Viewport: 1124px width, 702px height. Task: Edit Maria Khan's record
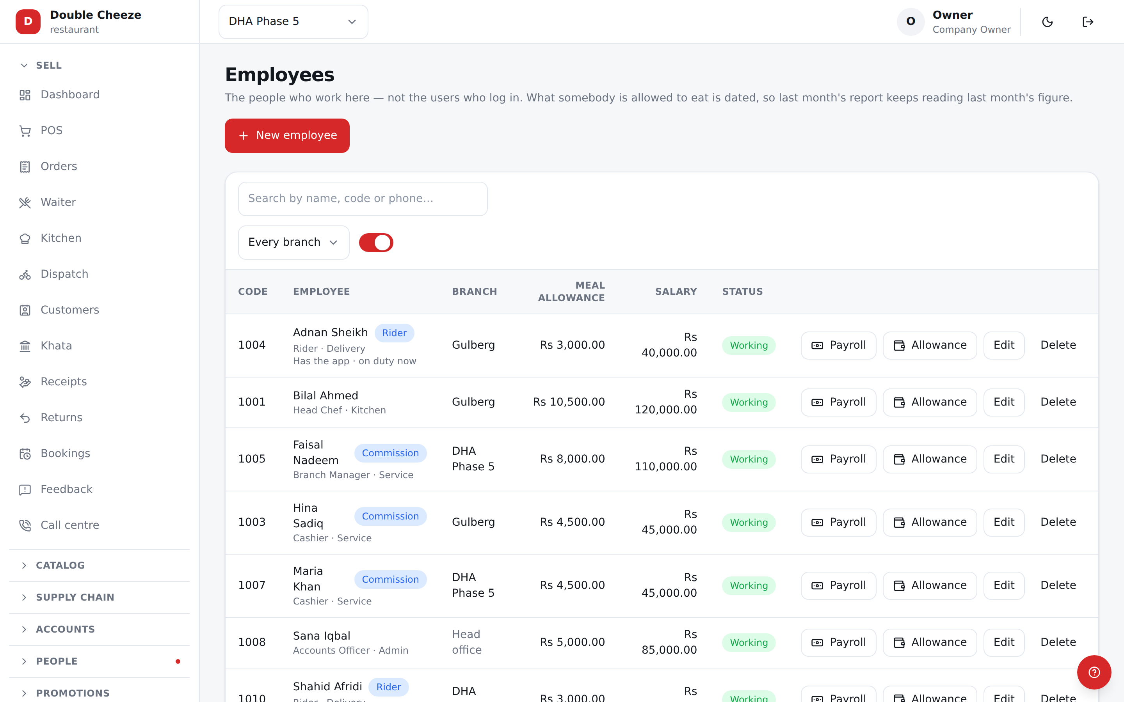point(1004,585)
